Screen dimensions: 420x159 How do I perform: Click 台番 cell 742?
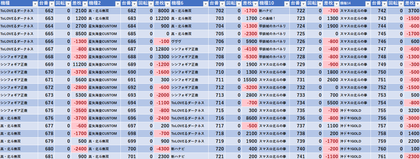click(379, 11)
